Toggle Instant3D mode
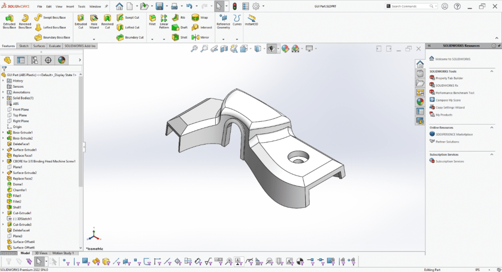 252,20
